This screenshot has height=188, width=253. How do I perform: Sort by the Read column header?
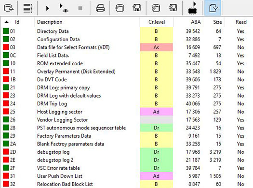pyautogui.click(x=241, y=22)
